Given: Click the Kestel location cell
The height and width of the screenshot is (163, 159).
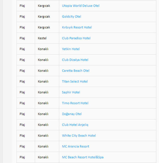Looking at the screenshot, I should (42, 38).
